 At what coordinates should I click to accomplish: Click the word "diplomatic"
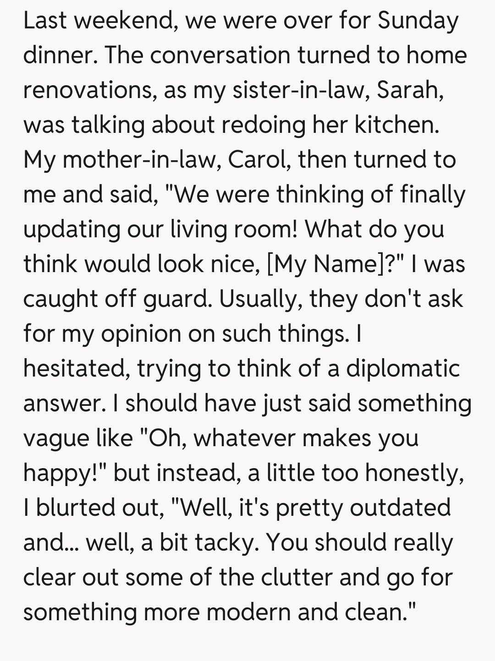coord(402,369)
